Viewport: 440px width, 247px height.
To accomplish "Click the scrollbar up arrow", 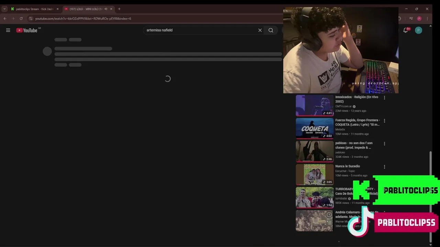I will 430,26.
